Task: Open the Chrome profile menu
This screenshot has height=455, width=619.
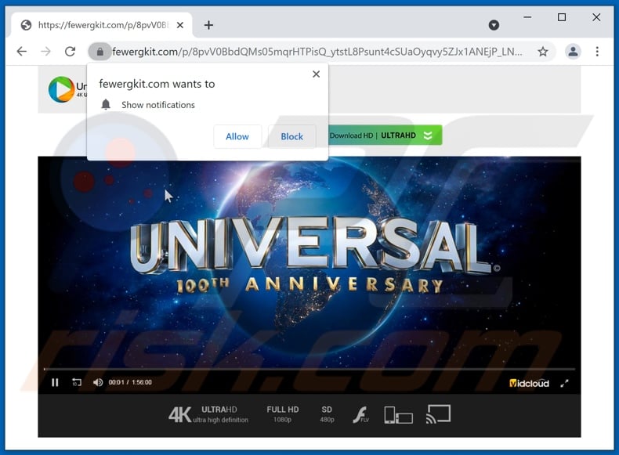Action: tap(573, 52)
